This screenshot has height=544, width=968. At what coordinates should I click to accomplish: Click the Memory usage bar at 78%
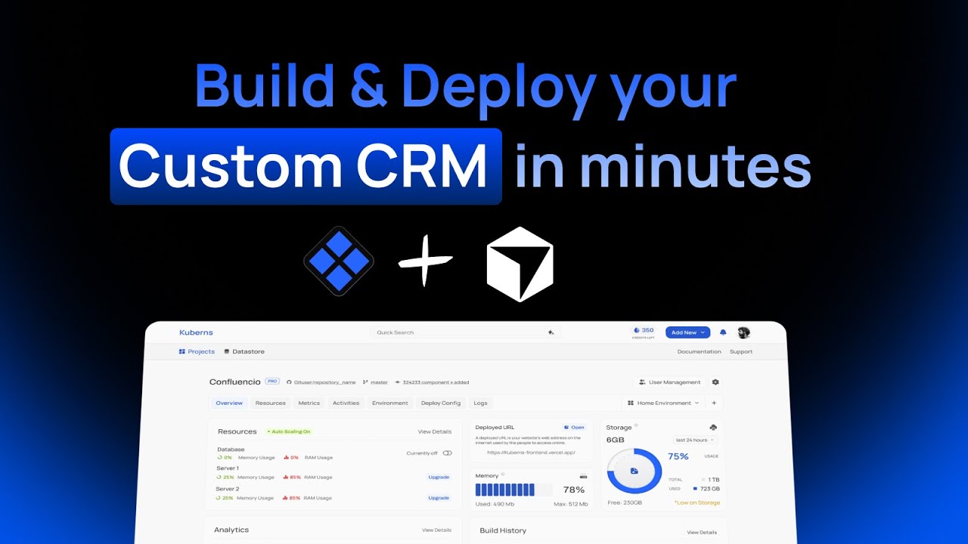pos(513,490)
